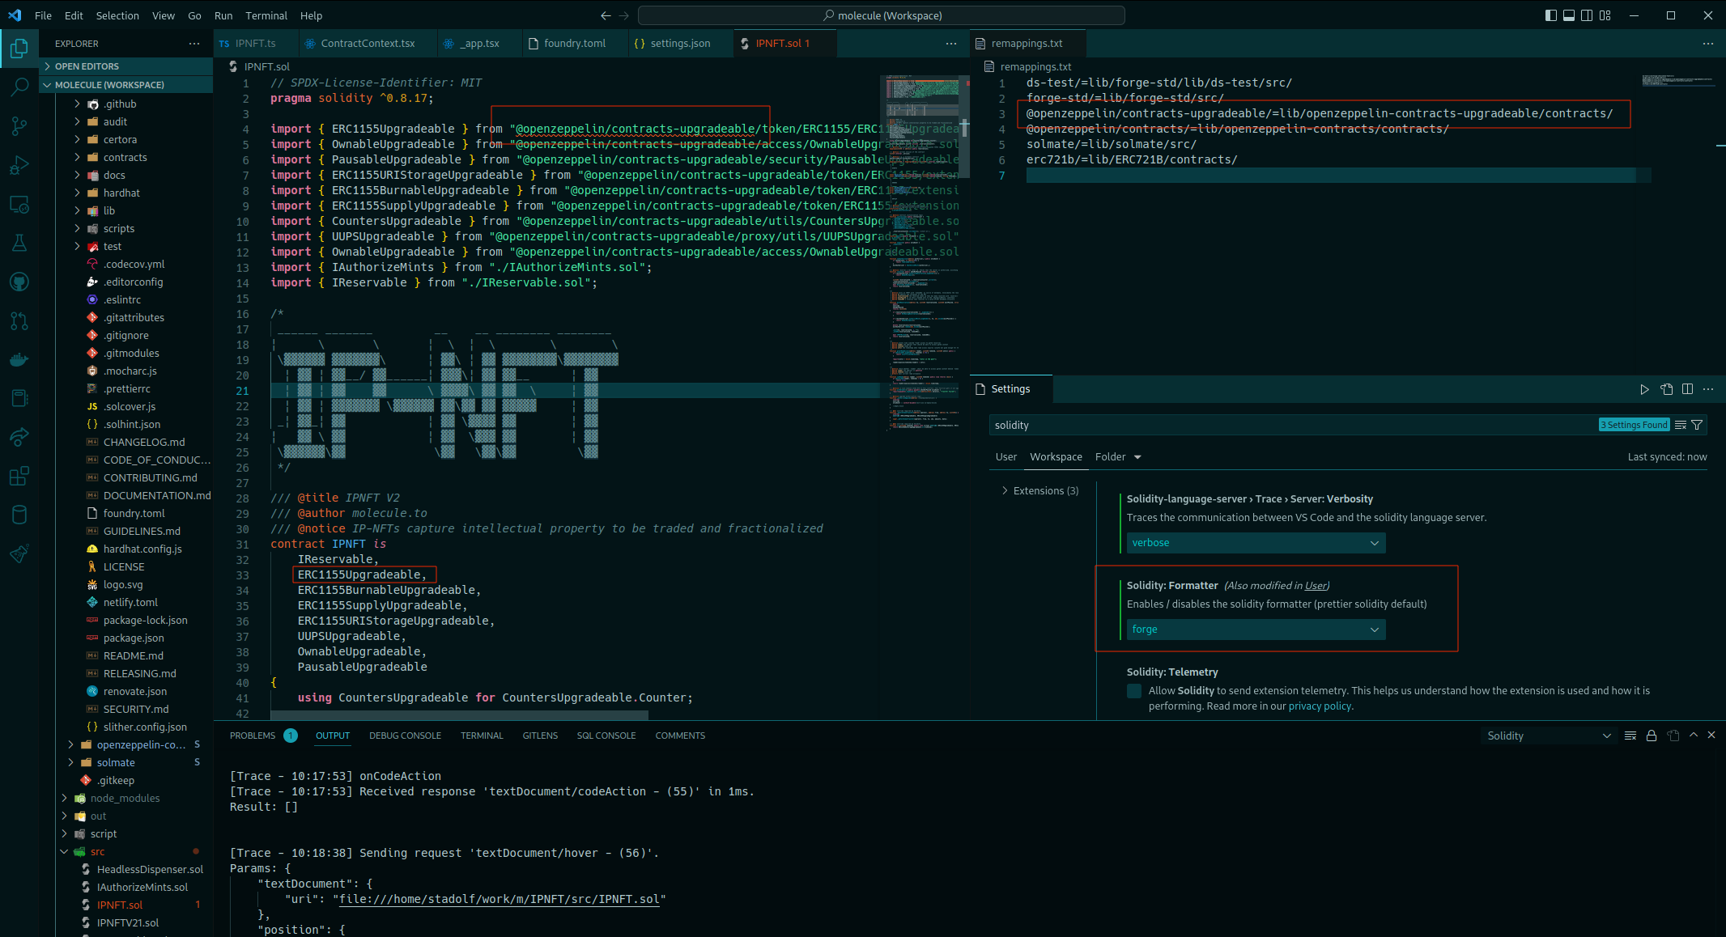Click the User link in formatter setting note
Viewport: 1726px width, 937px height.
point(1315,585)
